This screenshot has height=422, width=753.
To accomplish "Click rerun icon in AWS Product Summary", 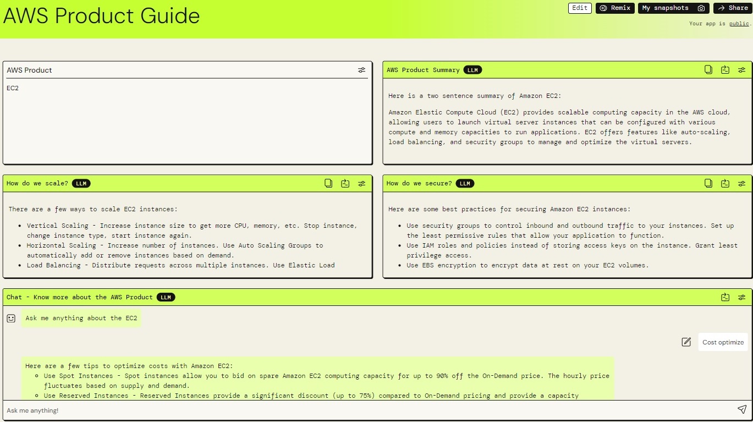I will click(725, 69).
